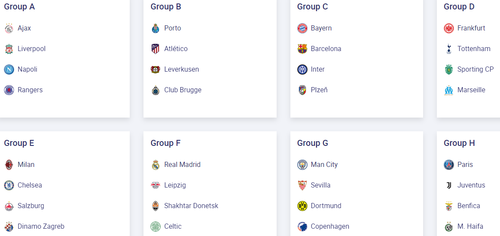Screen dimensions: 500x236
Task: Go to the Club Brugge link
Action: (183, 90)
